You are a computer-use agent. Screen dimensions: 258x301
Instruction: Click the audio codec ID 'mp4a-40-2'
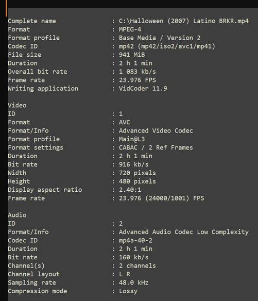pos(135,240)
